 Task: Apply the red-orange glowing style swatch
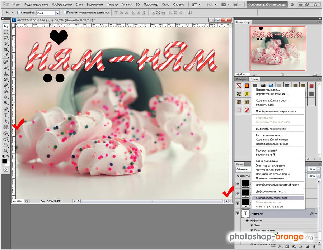pos(247,86)
